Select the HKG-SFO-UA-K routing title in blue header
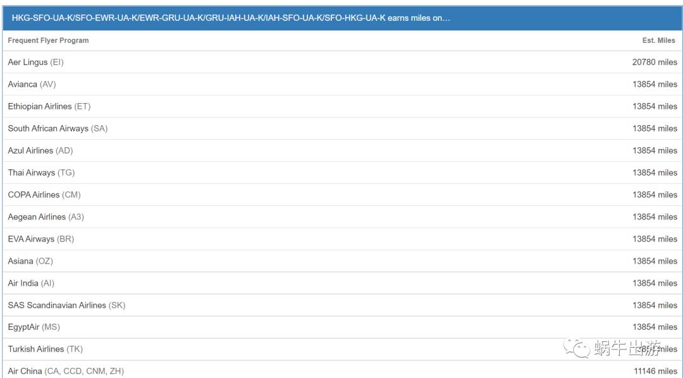The image size is (683, 378). coord(231,18)
